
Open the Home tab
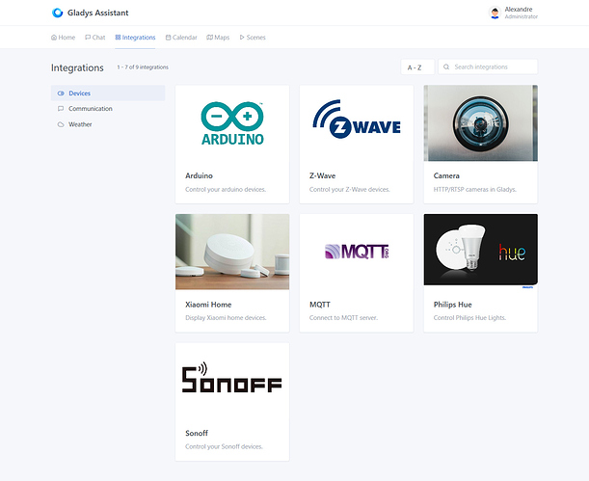[63, 38]
